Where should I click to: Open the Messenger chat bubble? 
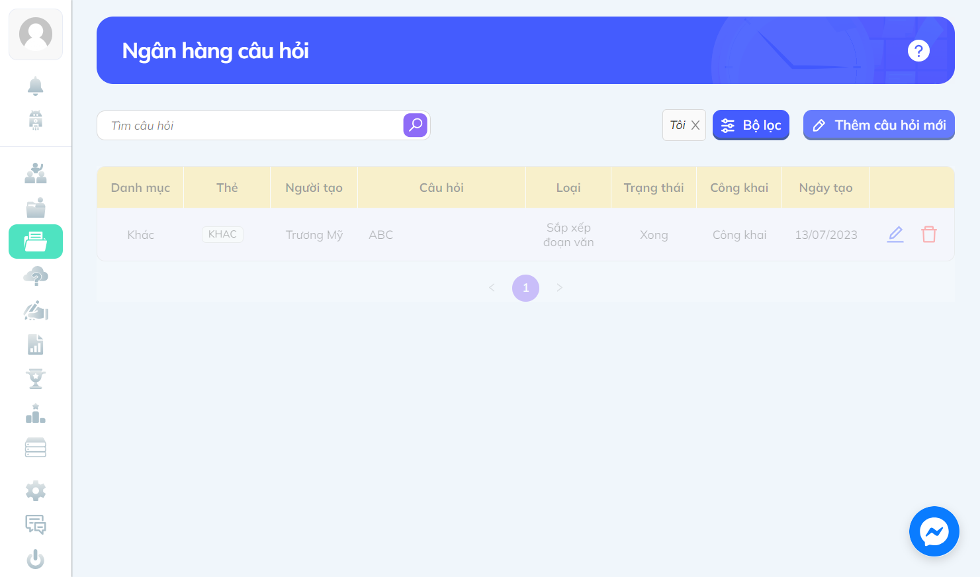934,531
